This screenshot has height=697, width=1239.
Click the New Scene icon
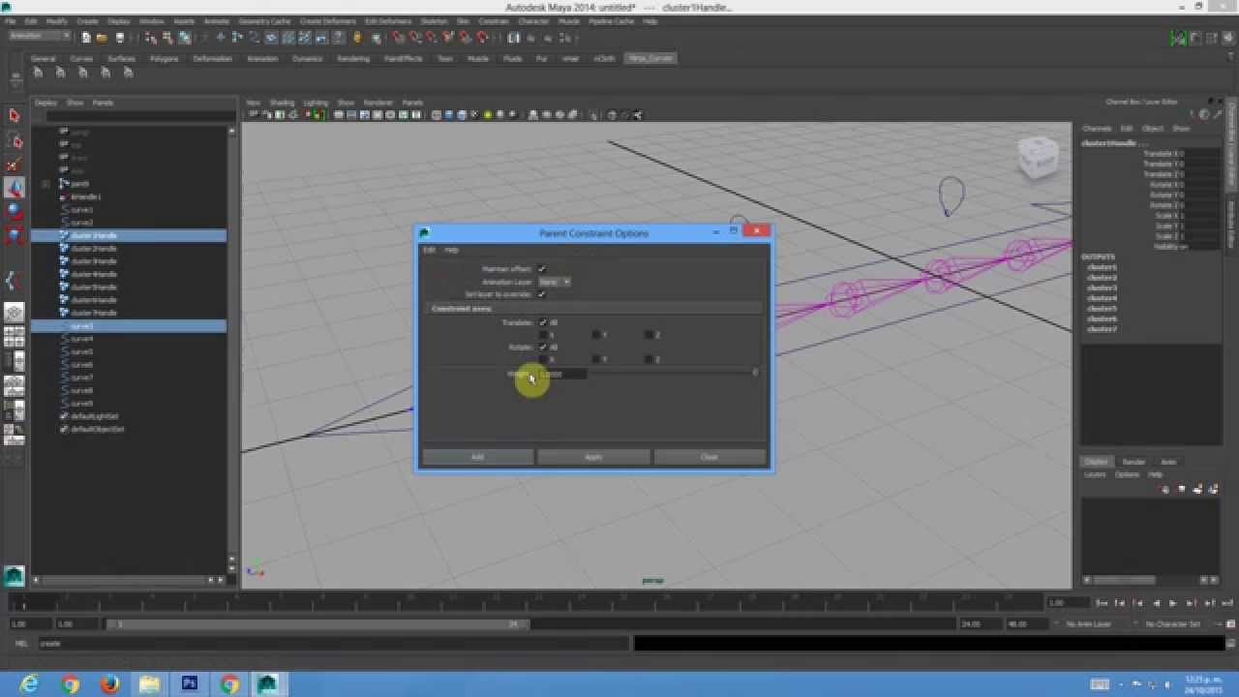coord(86,38)
